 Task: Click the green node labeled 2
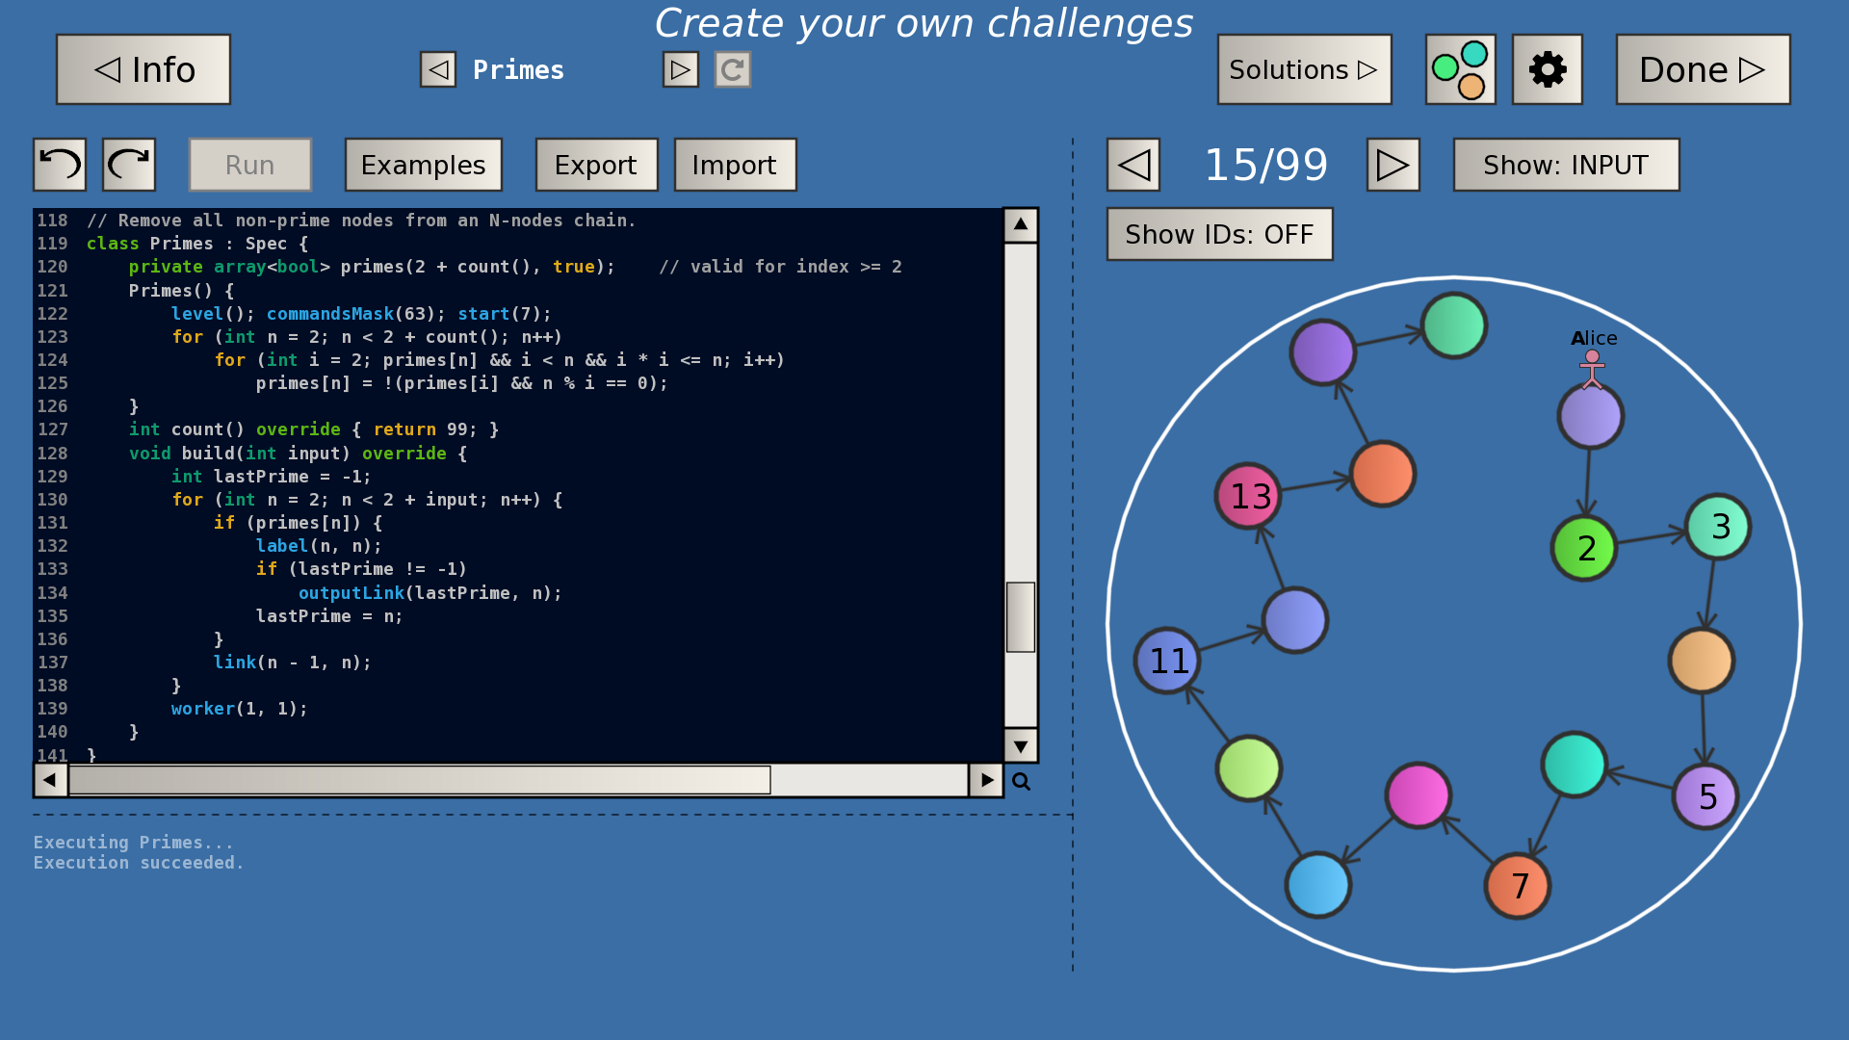click(x=1584, y=548)
